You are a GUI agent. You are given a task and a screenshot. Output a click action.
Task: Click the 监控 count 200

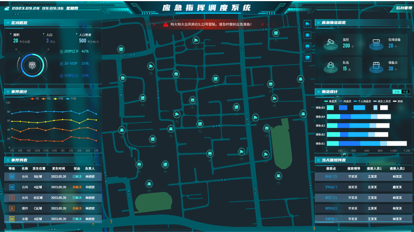click(346, 46)
